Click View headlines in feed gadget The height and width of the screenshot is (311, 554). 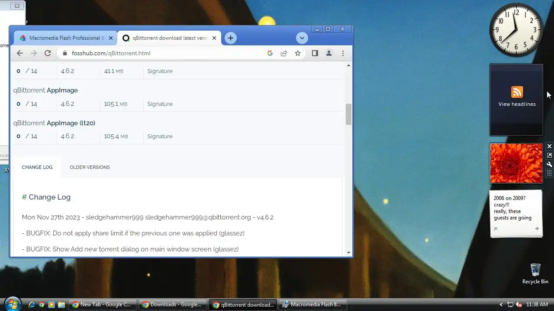pos(517,104)
